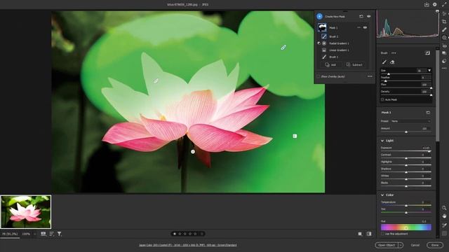The image size is (449, 252).
Task: Open the filmstrip menu icon
Action: [x=43, y=234]
